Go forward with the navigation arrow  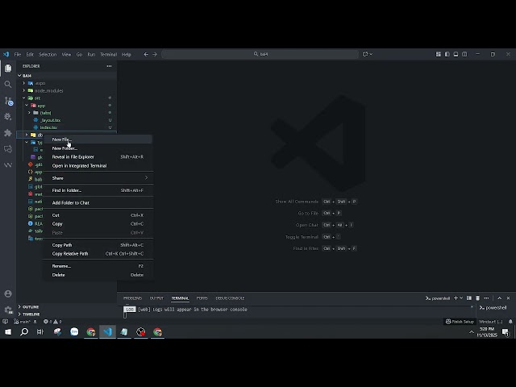(x=155, y=54)
